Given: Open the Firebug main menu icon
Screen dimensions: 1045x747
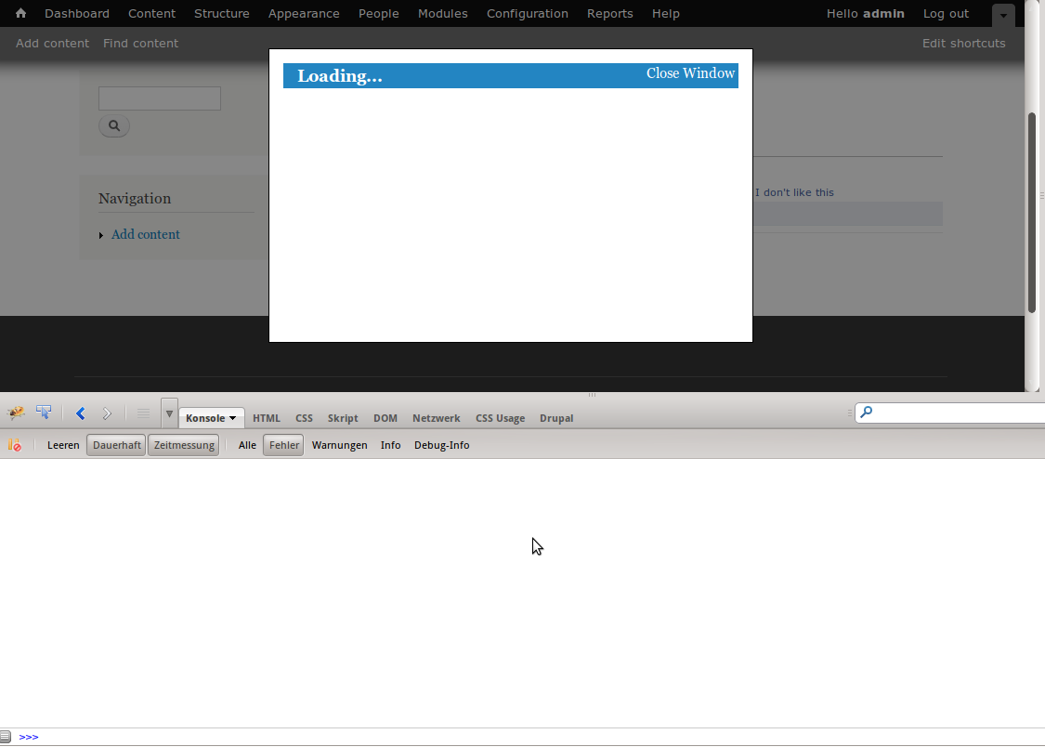Looking at the screenshot, I should 15,413.
